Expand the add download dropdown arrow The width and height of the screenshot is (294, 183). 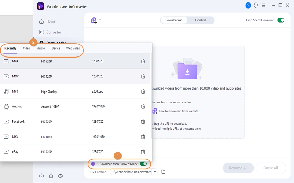click(100, 20)
